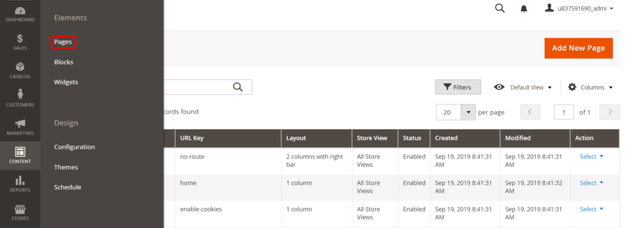Click the magnifier icon inside keyword search box
631x228 pixels.
238,87
